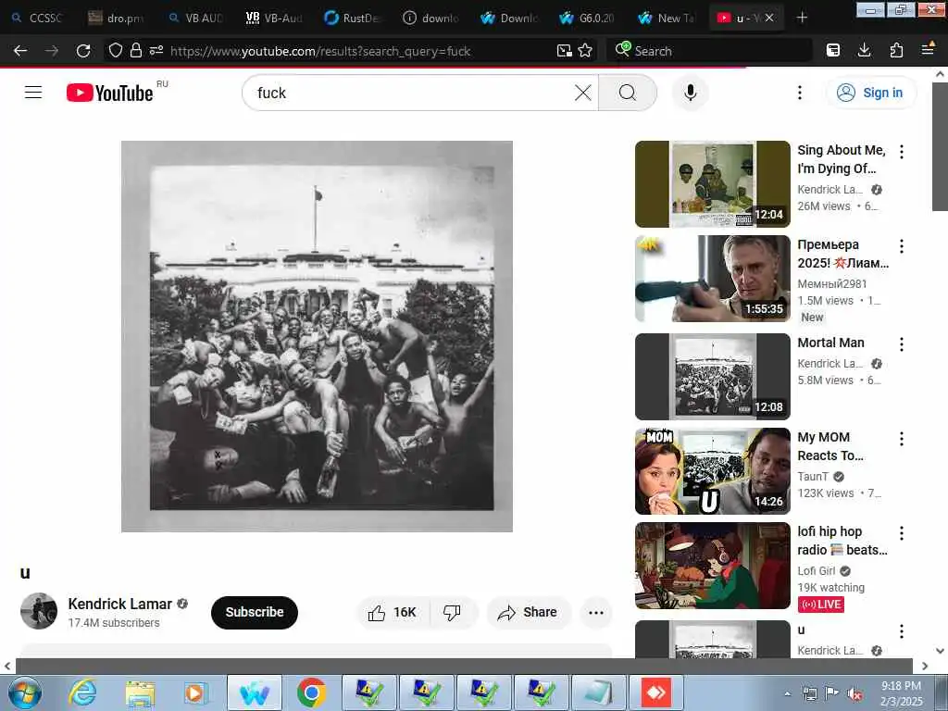Open the browser application menu icon
This screenshot has width=948, height=711.
click(x=928, y=50)
